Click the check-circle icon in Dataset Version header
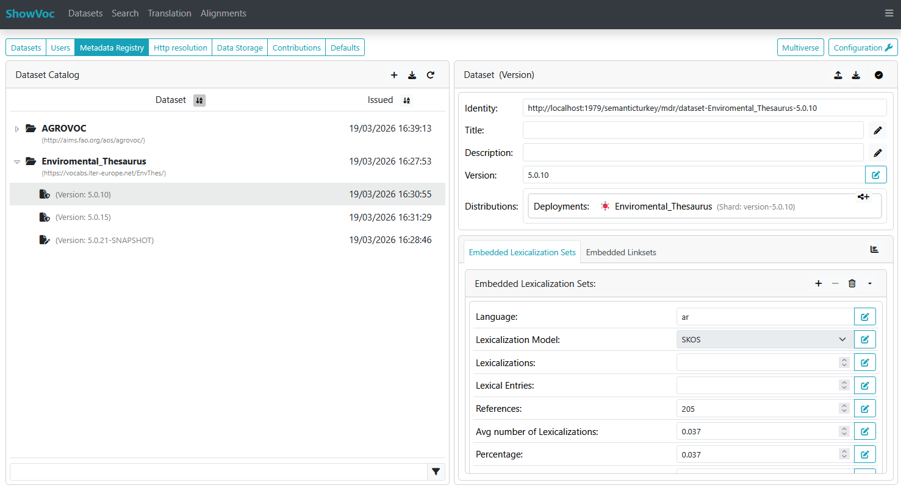The height and width of the screenshot is (491, 901). (x=878, y=75)
